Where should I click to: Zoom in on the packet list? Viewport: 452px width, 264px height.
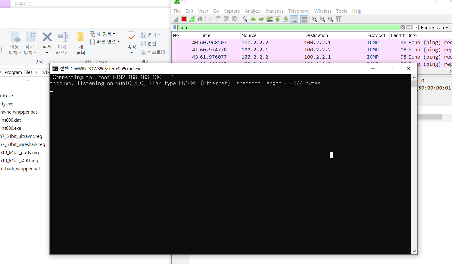coord(314,19)
